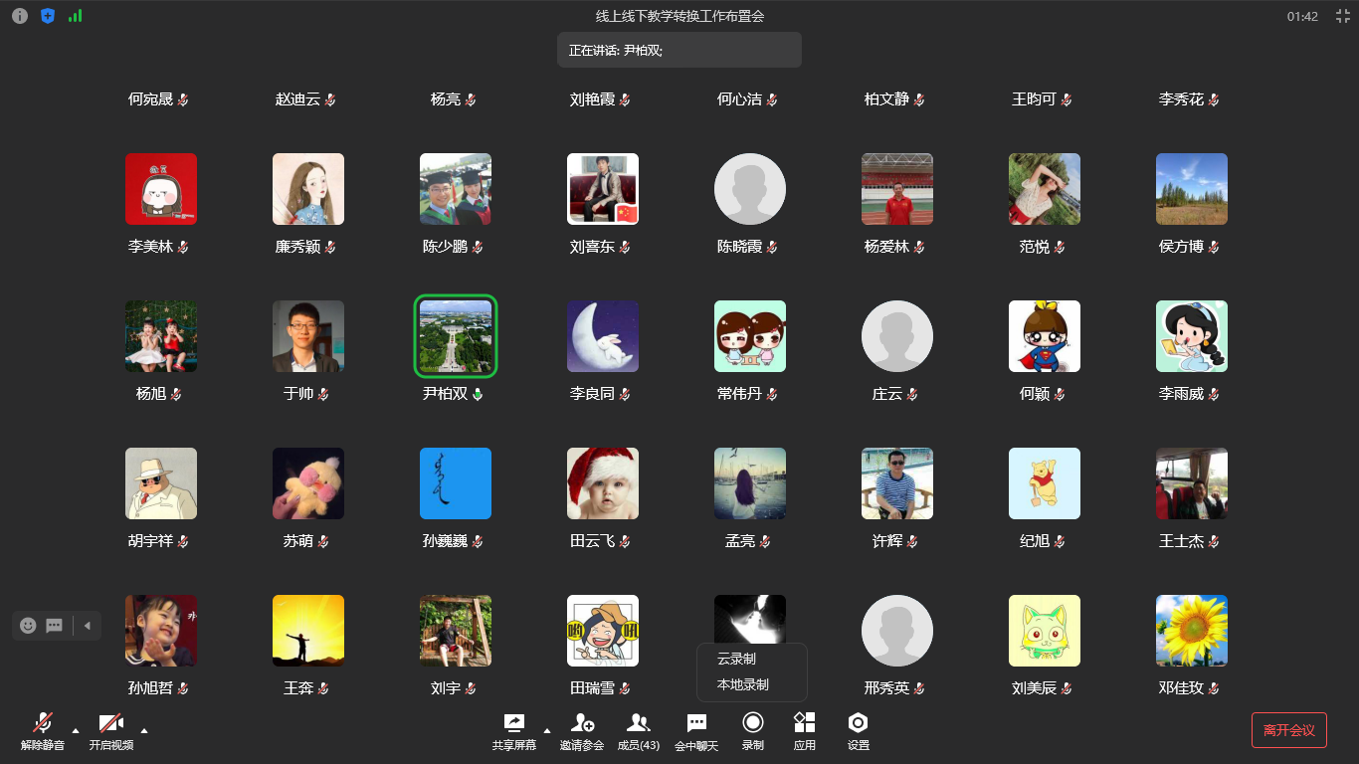This screenshot has width=1359, height=764.
Task: Choose local recording (本地录制) option
Action: coord(742,684)
